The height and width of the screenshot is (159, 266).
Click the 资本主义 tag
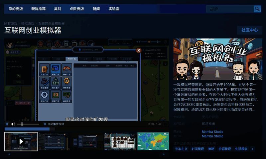[181, 149]
